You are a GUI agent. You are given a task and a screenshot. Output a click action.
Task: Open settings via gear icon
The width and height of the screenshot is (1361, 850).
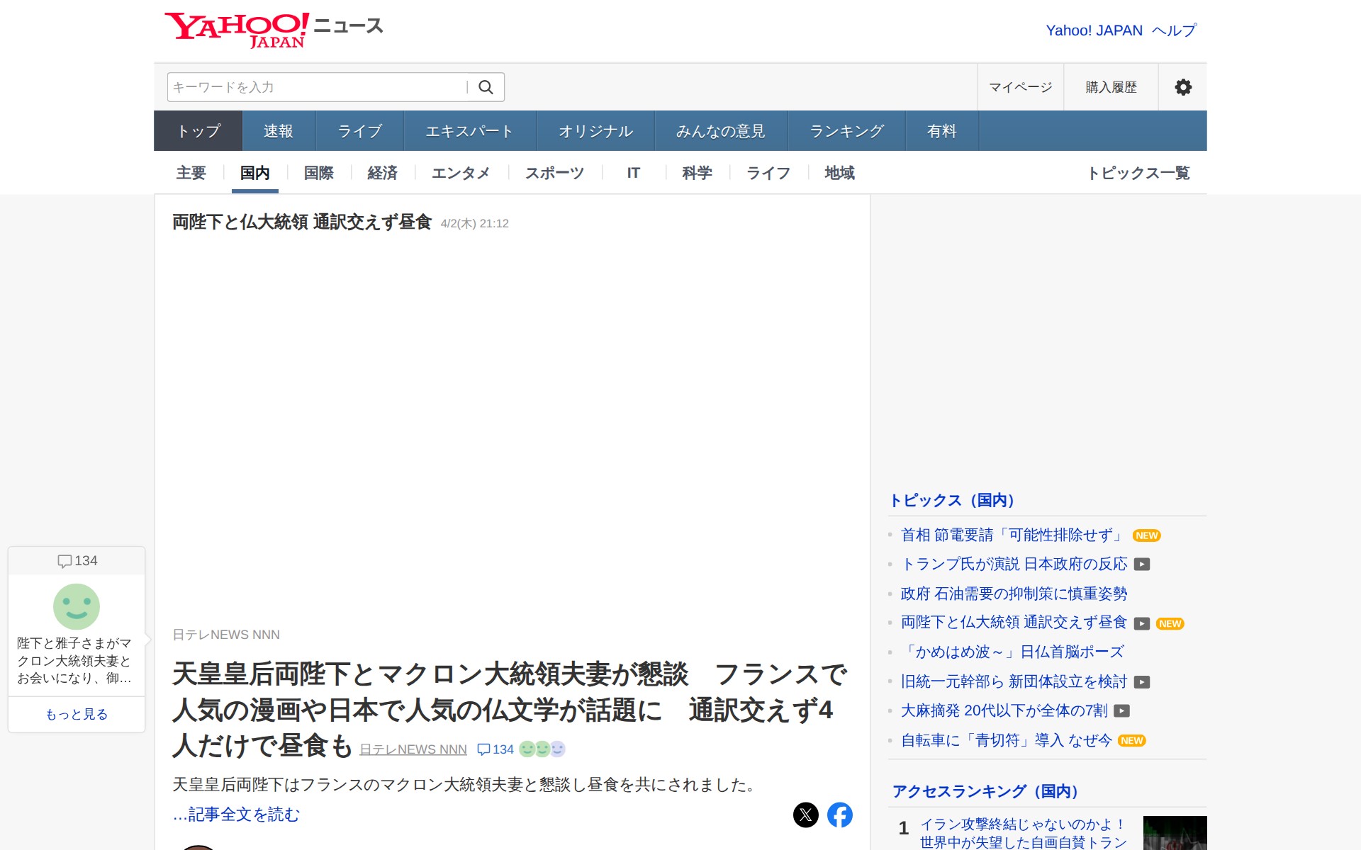point(1182,87)
